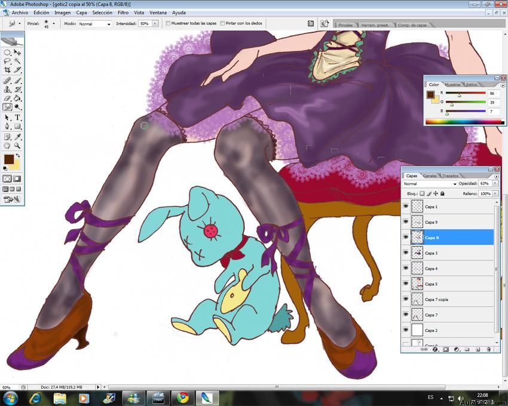
Task: Open the Opacidad slider arrow
Action: 495,183
